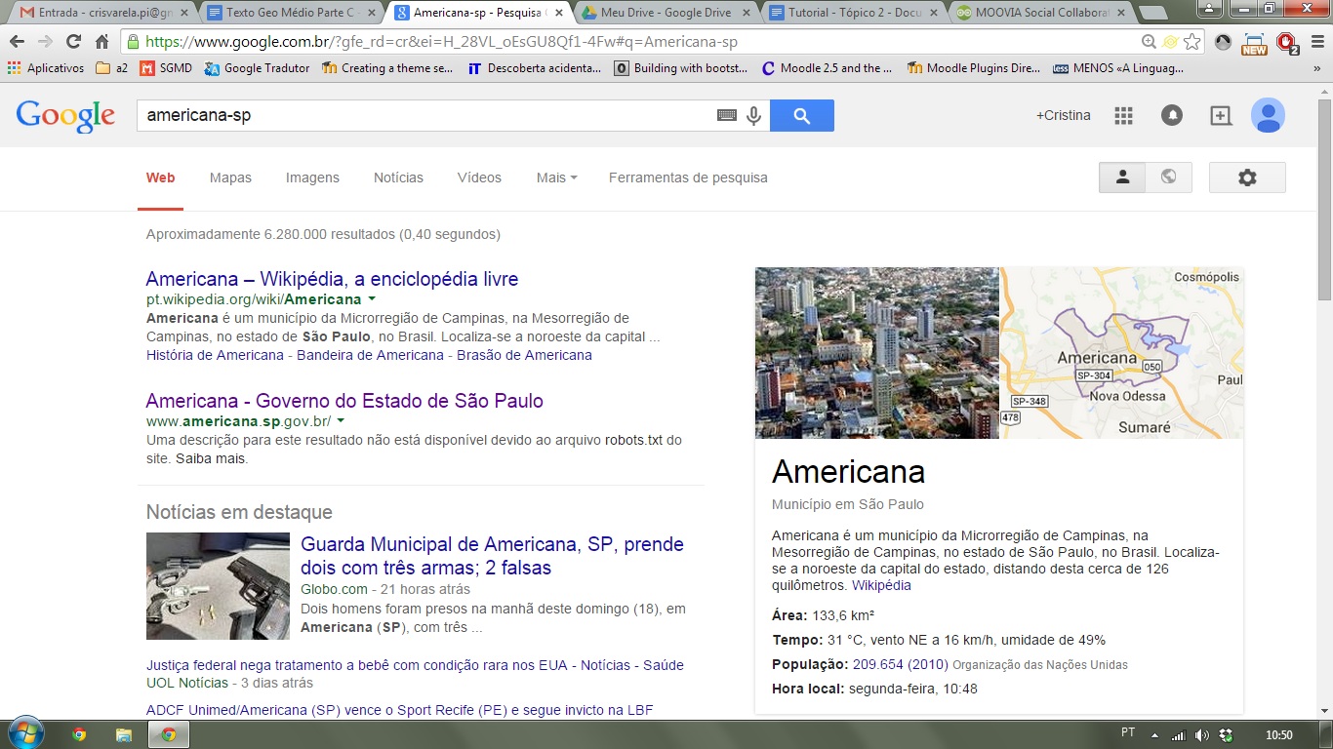The image size is (1333, 749).
Task: Click the red stop-hand blocker extension
Action: coord(1286,43)
